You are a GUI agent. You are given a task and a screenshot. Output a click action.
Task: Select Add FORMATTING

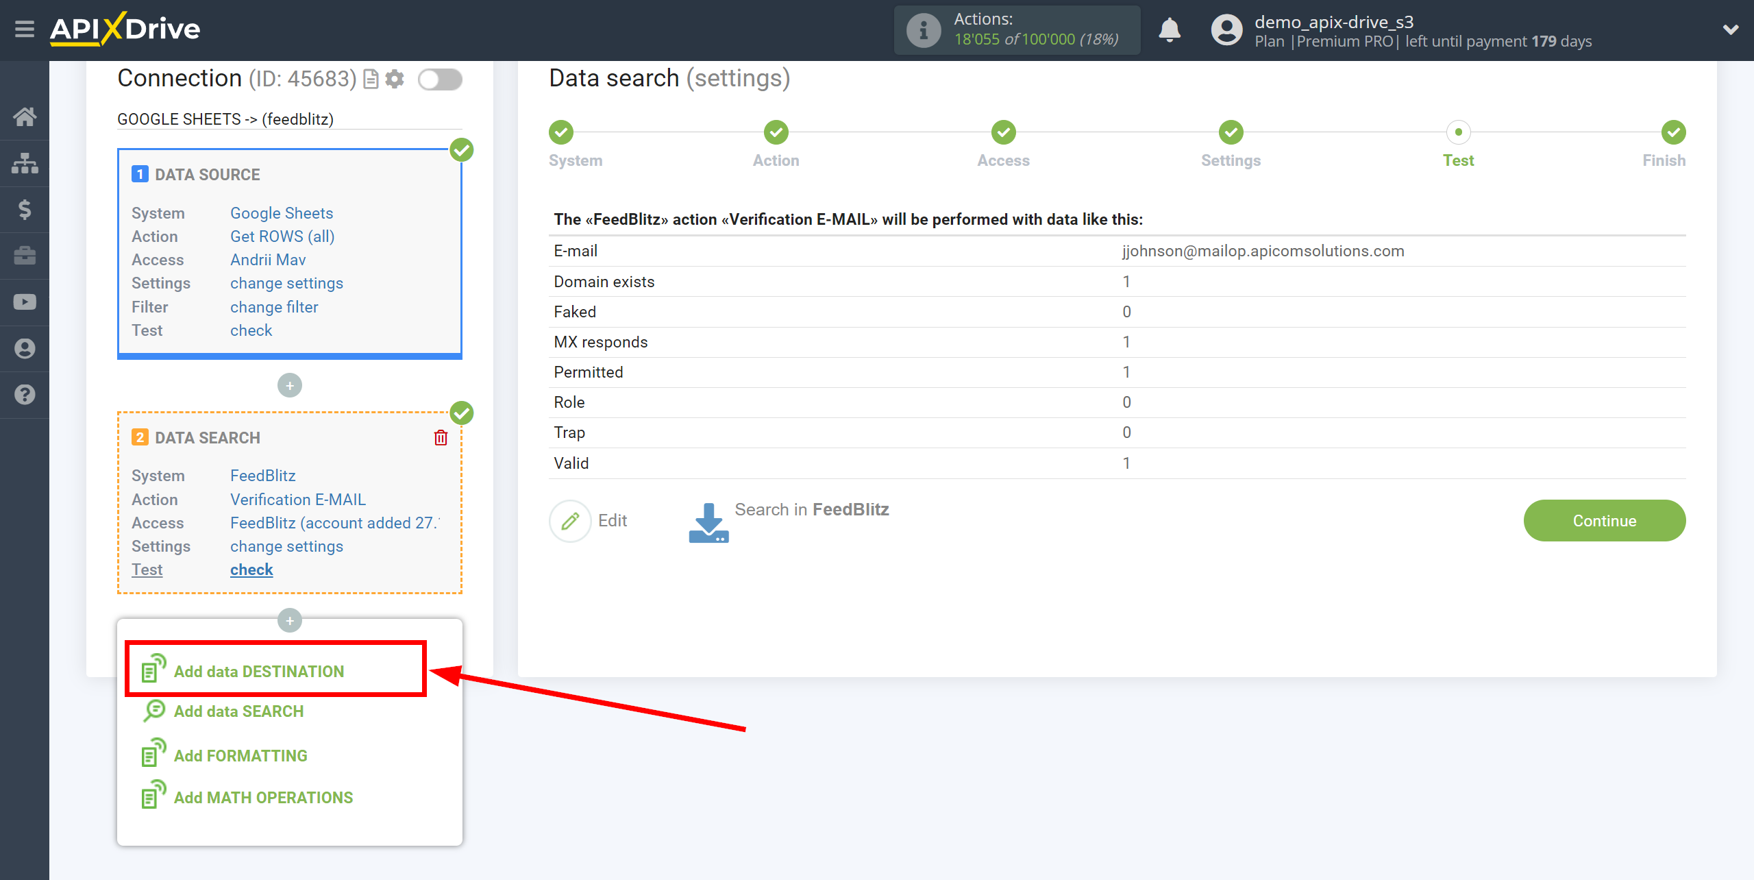point(240,756)
